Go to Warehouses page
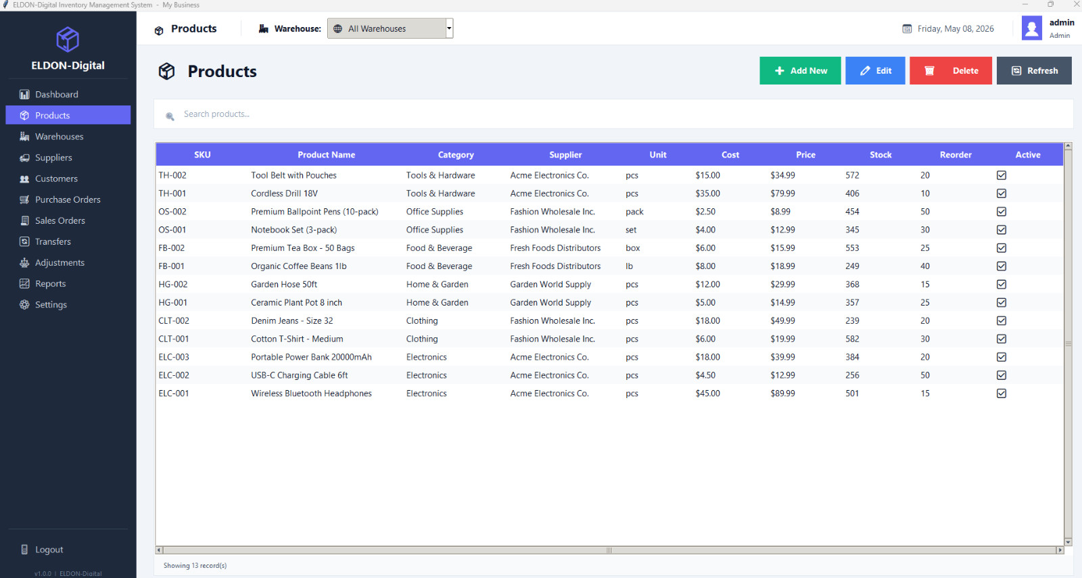 (68, 137)
